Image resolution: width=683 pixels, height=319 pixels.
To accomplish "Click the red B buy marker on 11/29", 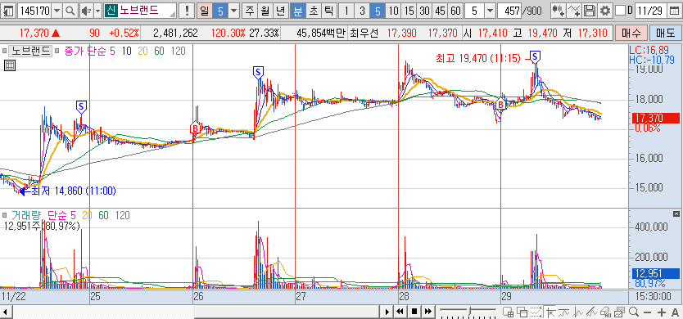I will click(x=501, y=105).
